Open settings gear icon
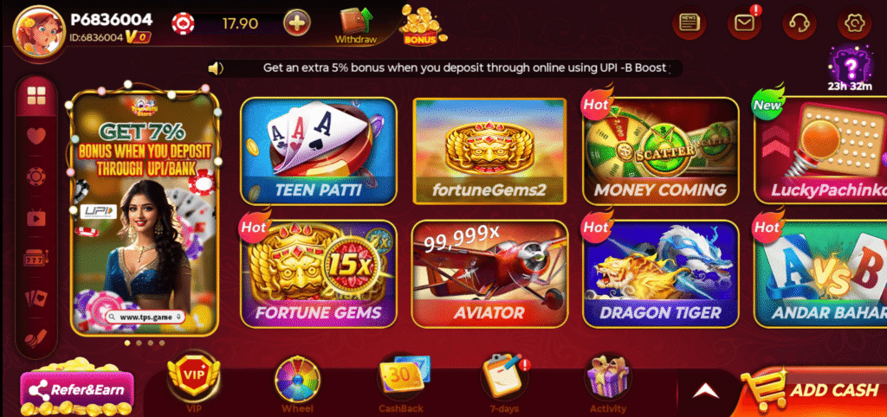This screenshot has width=887, height=417. [x=853, y=23]
